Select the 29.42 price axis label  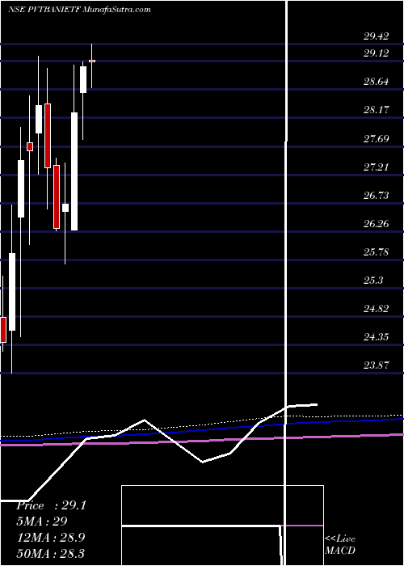click(377, 36)
